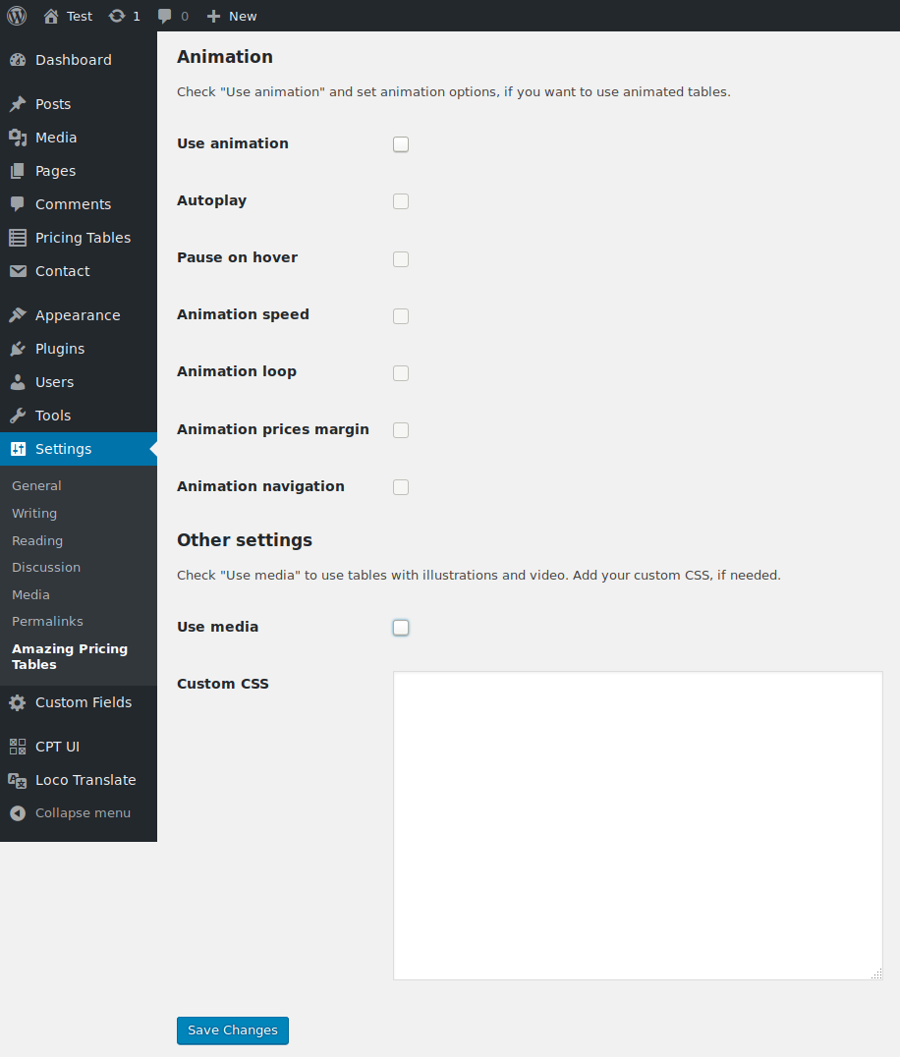Click the Pricing Tables list icon
The width and height of the screenshot is (900, 1057).
tap(19, 238)
